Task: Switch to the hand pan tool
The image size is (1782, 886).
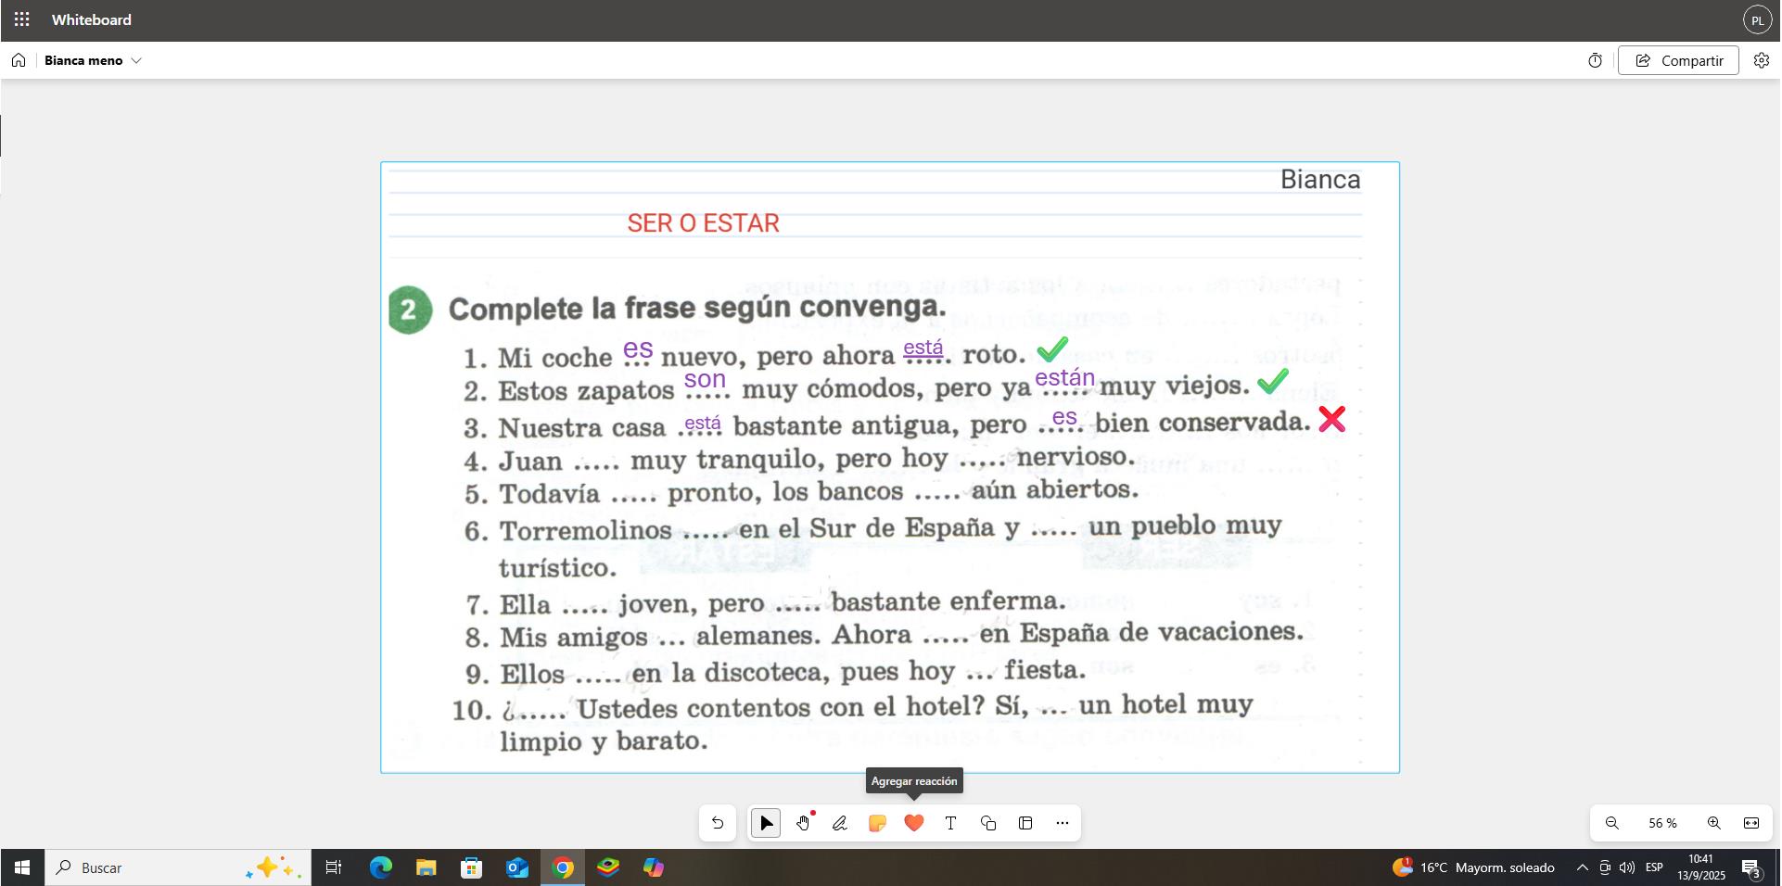Action: coord(803,823)
